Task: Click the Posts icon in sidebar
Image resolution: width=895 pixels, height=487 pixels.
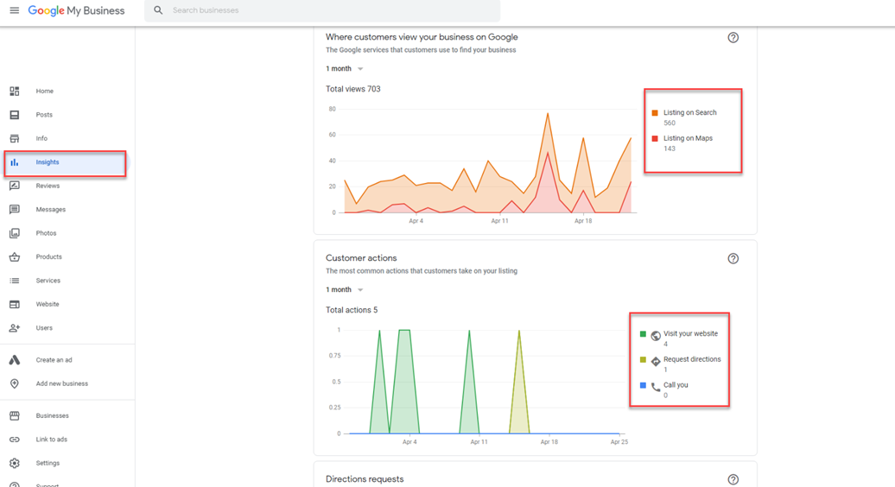Action: click(15, 115)
